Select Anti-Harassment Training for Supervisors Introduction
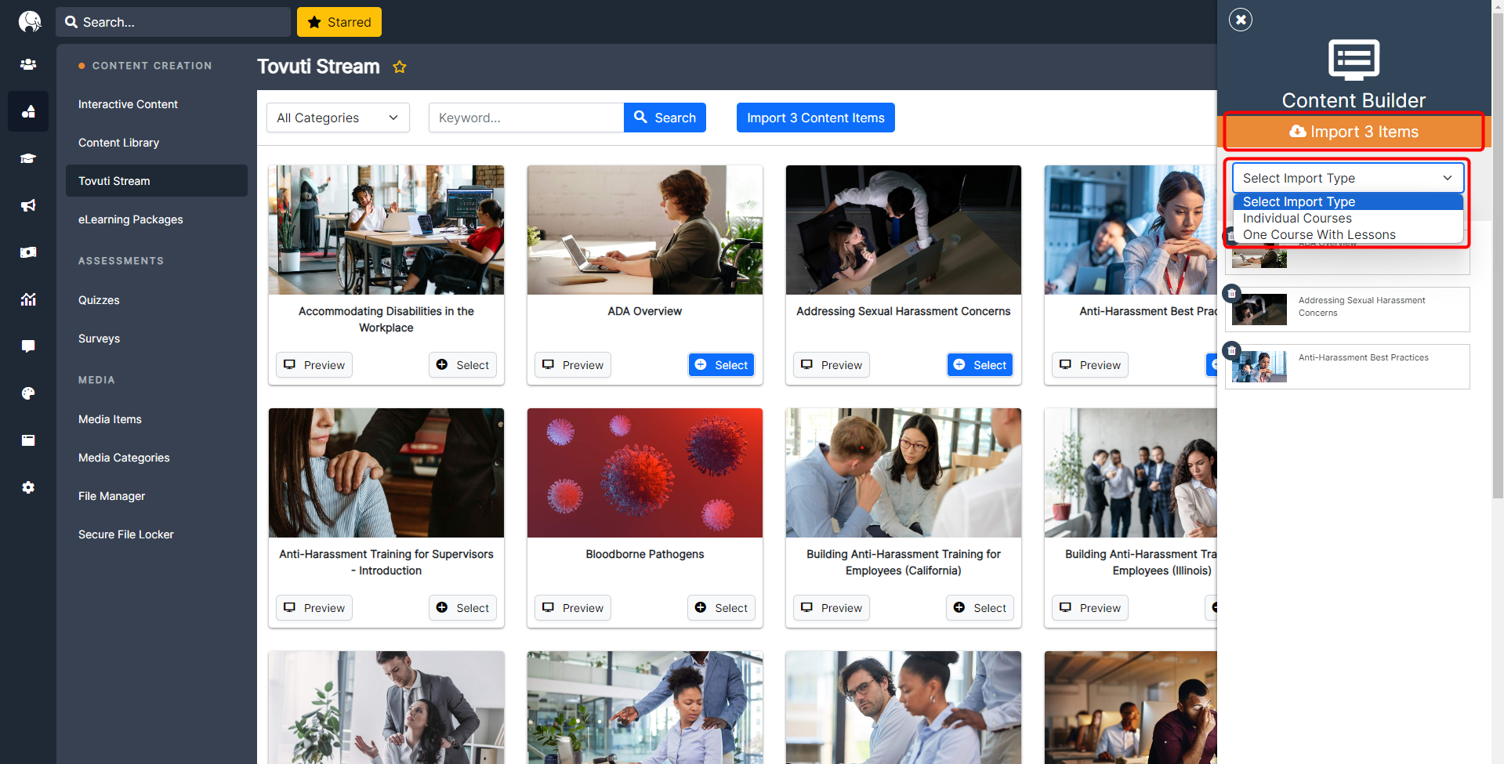This screenshot has height=764, width=1504. tap(462, 608)
